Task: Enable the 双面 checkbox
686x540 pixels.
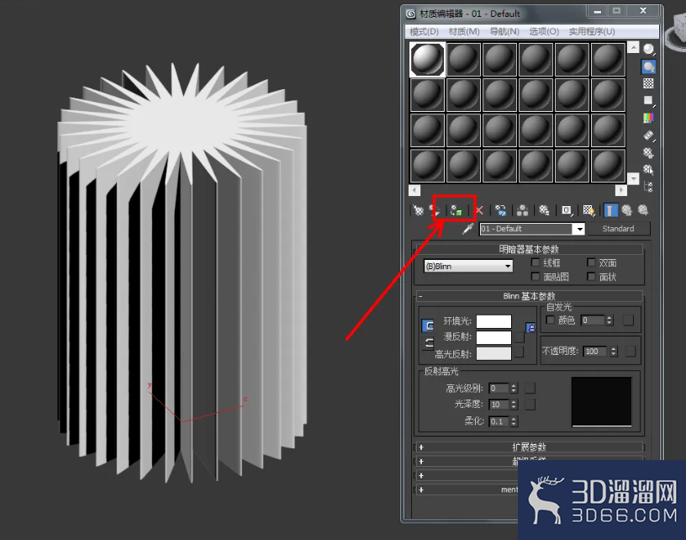Action: tap(591, 262)
